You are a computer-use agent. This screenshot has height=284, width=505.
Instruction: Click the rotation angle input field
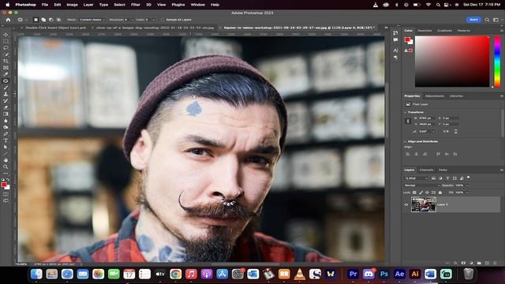click(426, 132)
